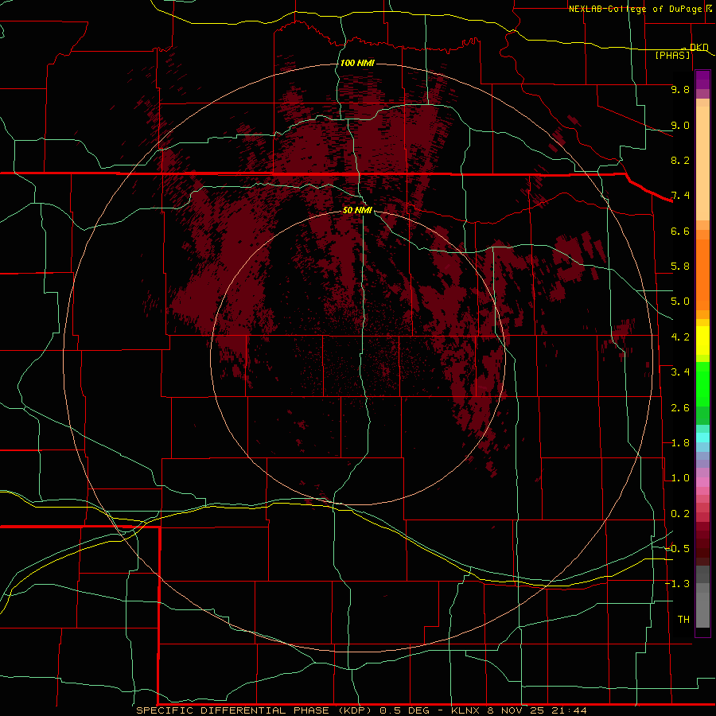Select the 0.2 scale label
The image size is (716, 716).
click(680, 514)
